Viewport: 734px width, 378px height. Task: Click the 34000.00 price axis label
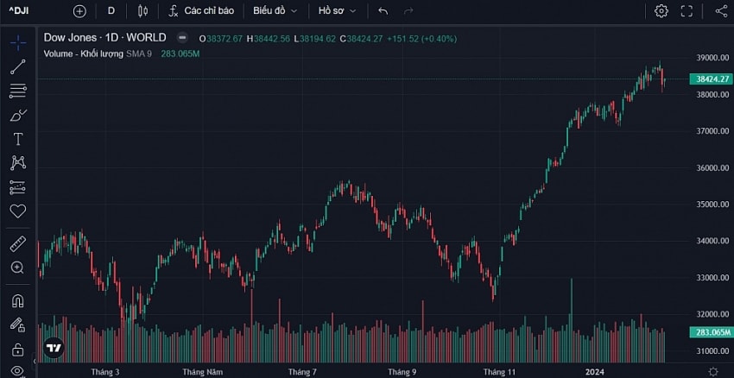pyautogui.click(x=712, y=241)
